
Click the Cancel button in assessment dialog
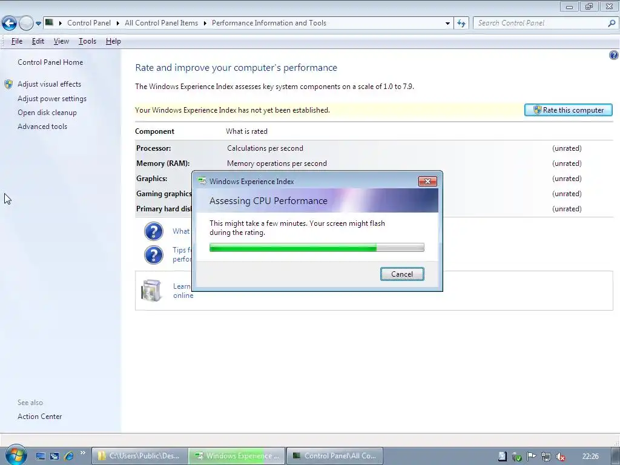point(402,274)
